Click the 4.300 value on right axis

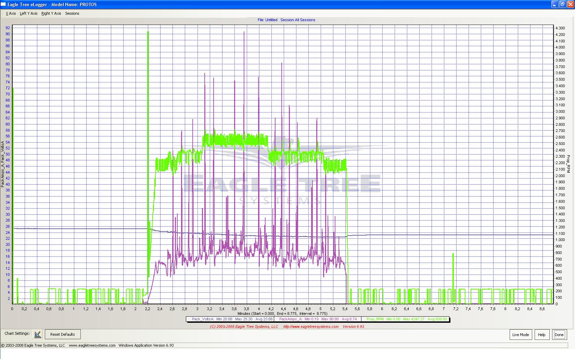(560, 28)
